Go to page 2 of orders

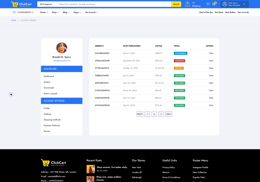coord(154,114)
